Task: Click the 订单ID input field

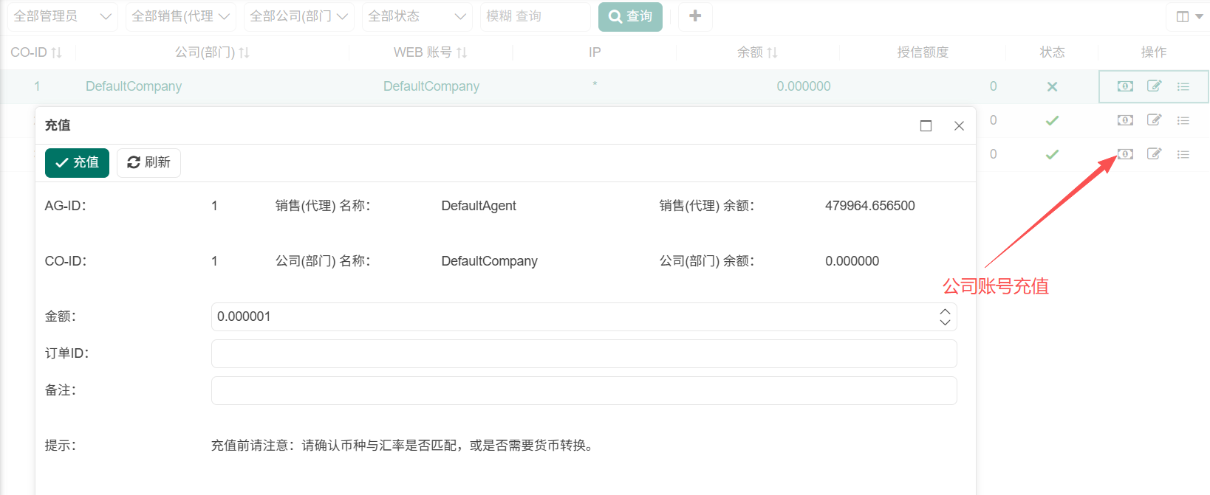Action: pos(584,353)
